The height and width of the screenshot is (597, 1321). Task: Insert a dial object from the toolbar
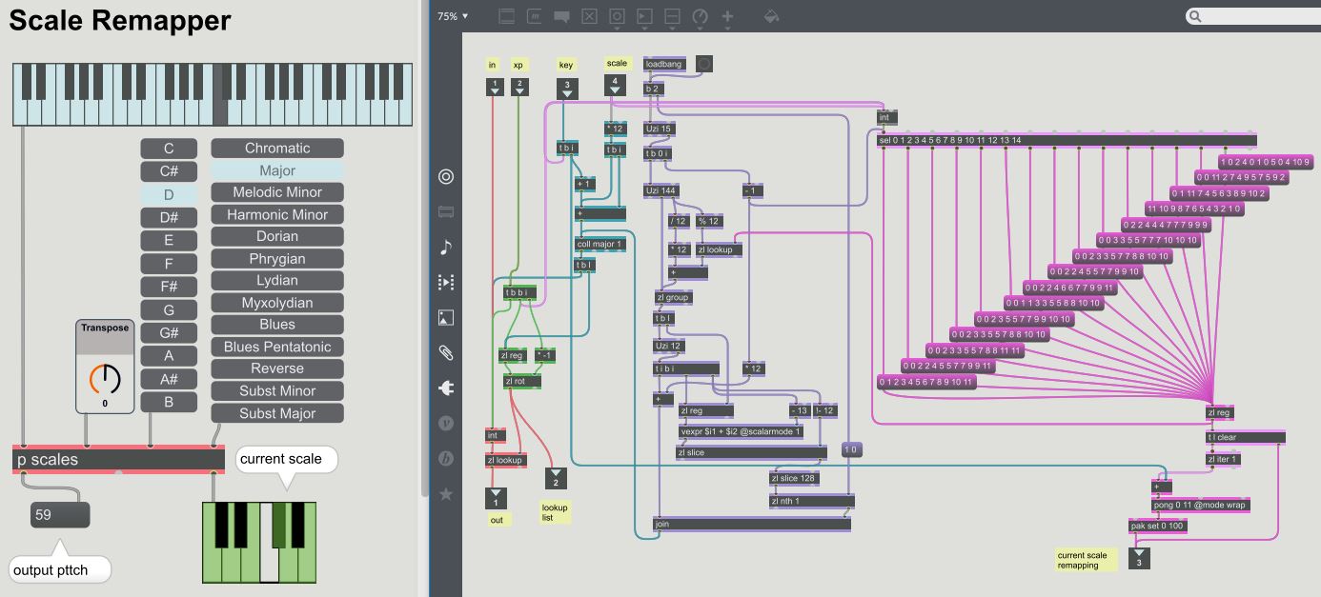tap(700, 16)
